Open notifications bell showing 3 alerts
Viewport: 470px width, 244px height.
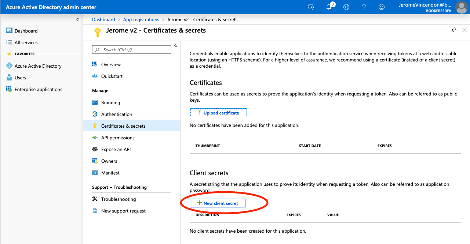[x=328, y=7]
